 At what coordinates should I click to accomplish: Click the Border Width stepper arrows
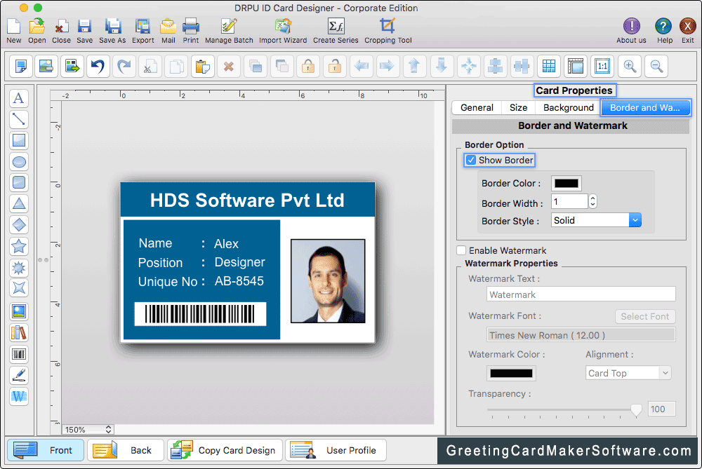coord(592,201)
